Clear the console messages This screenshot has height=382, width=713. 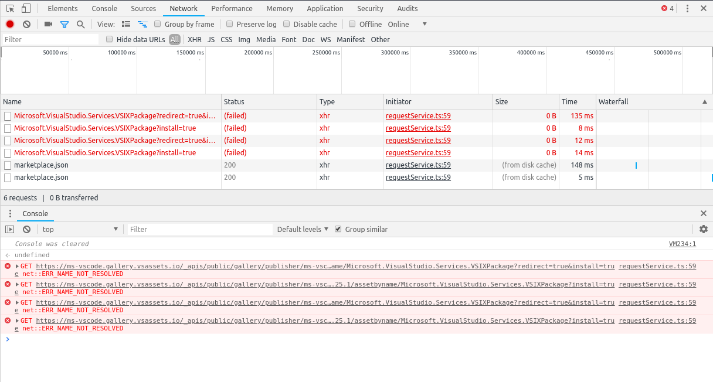[26, 229]
